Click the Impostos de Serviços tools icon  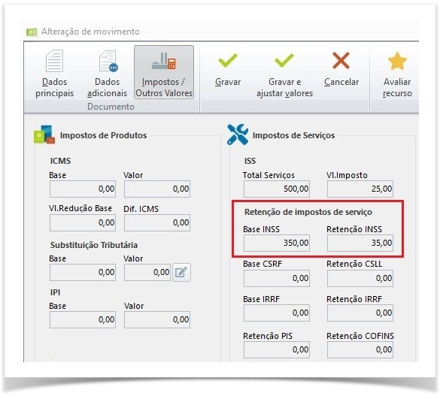(x=238, y=135)
